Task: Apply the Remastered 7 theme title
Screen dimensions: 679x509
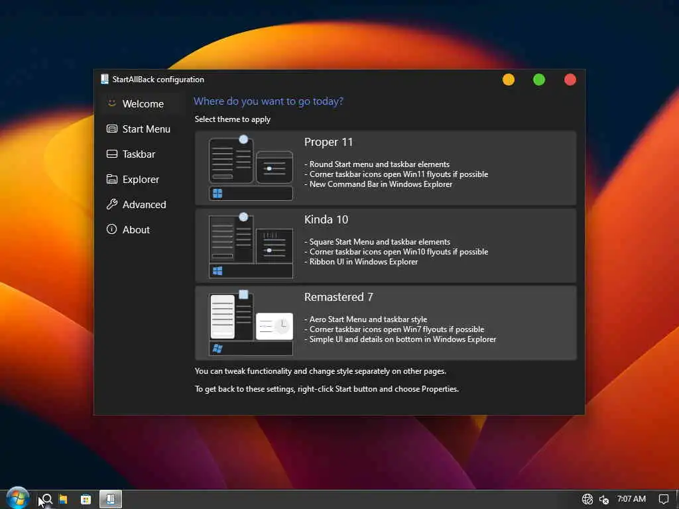Action: [x=339, y=297]
